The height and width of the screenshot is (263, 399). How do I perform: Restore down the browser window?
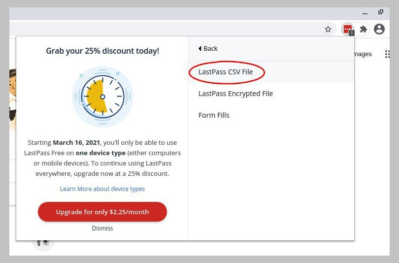pyautogui.click(x=381, y=12)
